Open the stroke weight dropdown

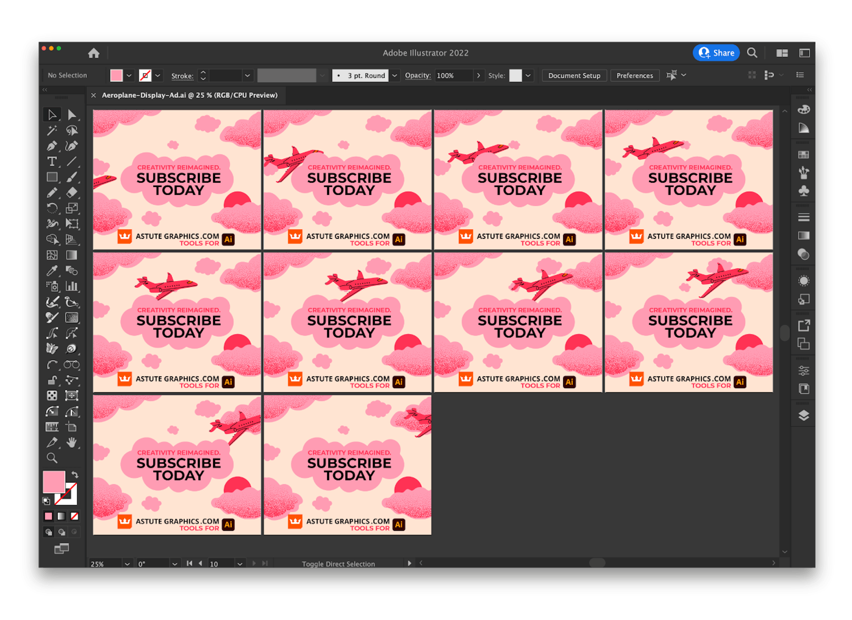click(247, 76)
